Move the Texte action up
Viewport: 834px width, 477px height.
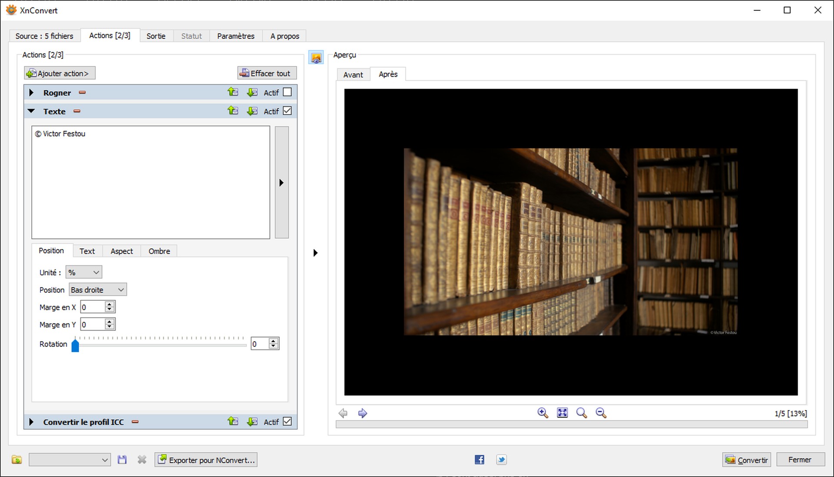coord(233,111)
